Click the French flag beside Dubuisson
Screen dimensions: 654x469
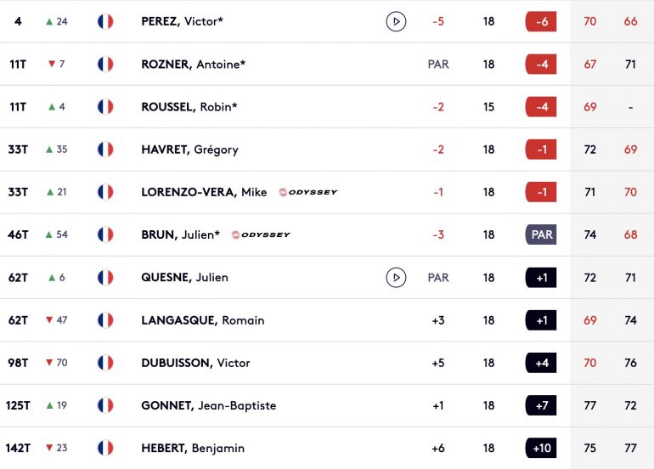click(105, 363)
